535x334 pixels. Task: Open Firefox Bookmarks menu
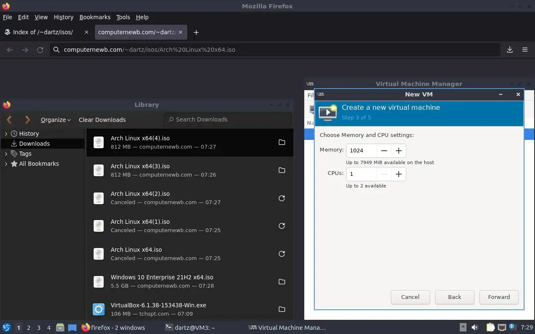click(x=95, y=17)
